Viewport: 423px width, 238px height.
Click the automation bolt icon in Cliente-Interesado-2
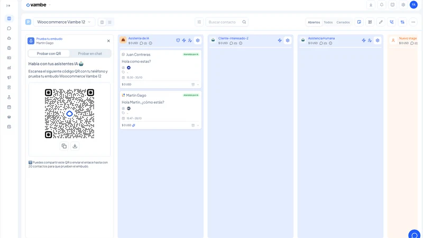pyautogui.click(x=280, y=41)
